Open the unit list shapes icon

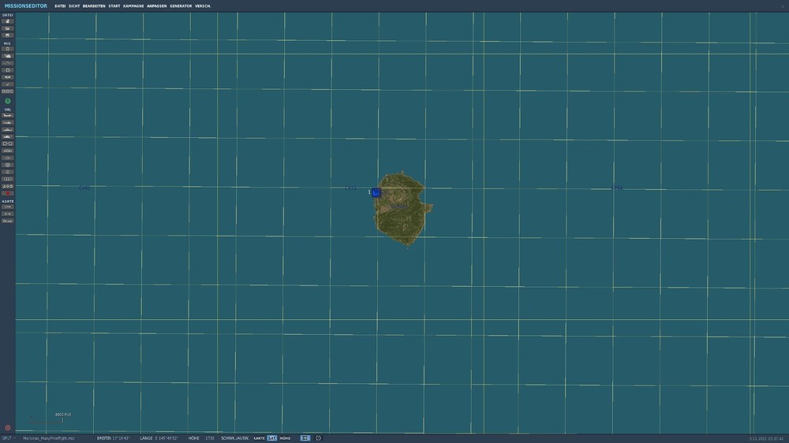[x=8, y=186]
